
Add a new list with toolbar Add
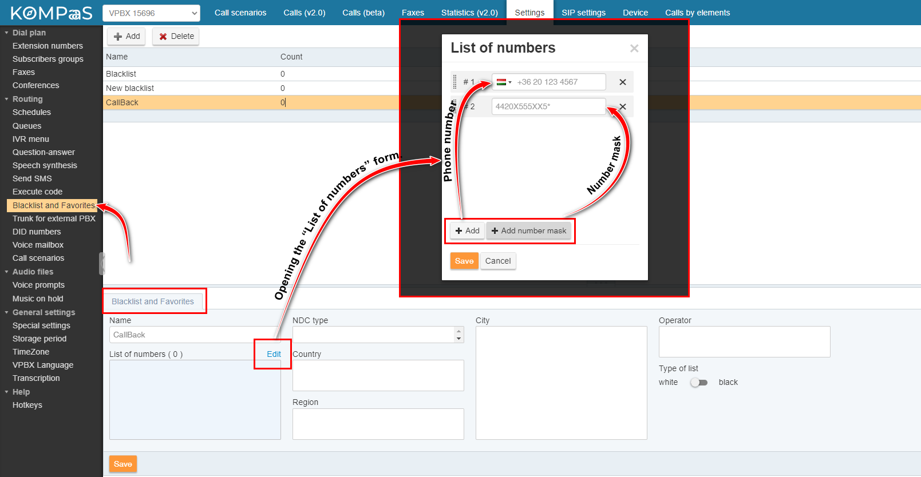[x=127, y=36]
